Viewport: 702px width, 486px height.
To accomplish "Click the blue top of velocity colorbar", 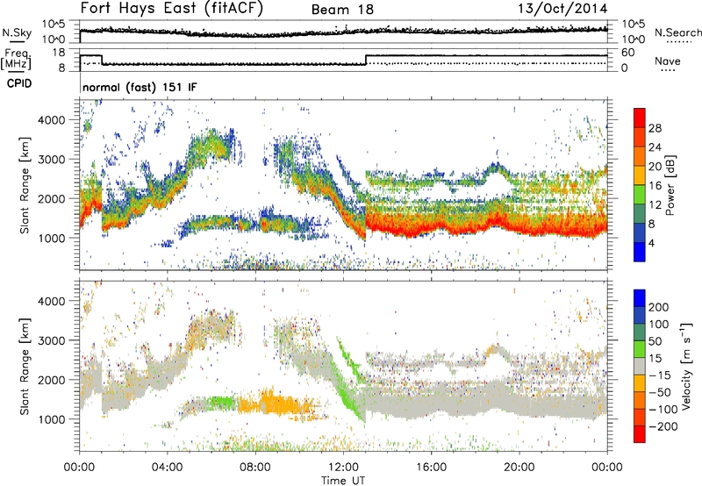I will [x=640, y=298].
